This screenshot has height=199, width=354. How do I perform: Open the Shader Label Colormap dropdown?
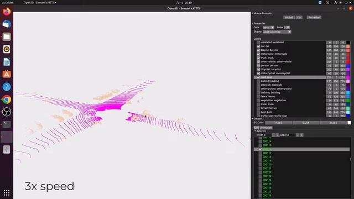(277, 32)
